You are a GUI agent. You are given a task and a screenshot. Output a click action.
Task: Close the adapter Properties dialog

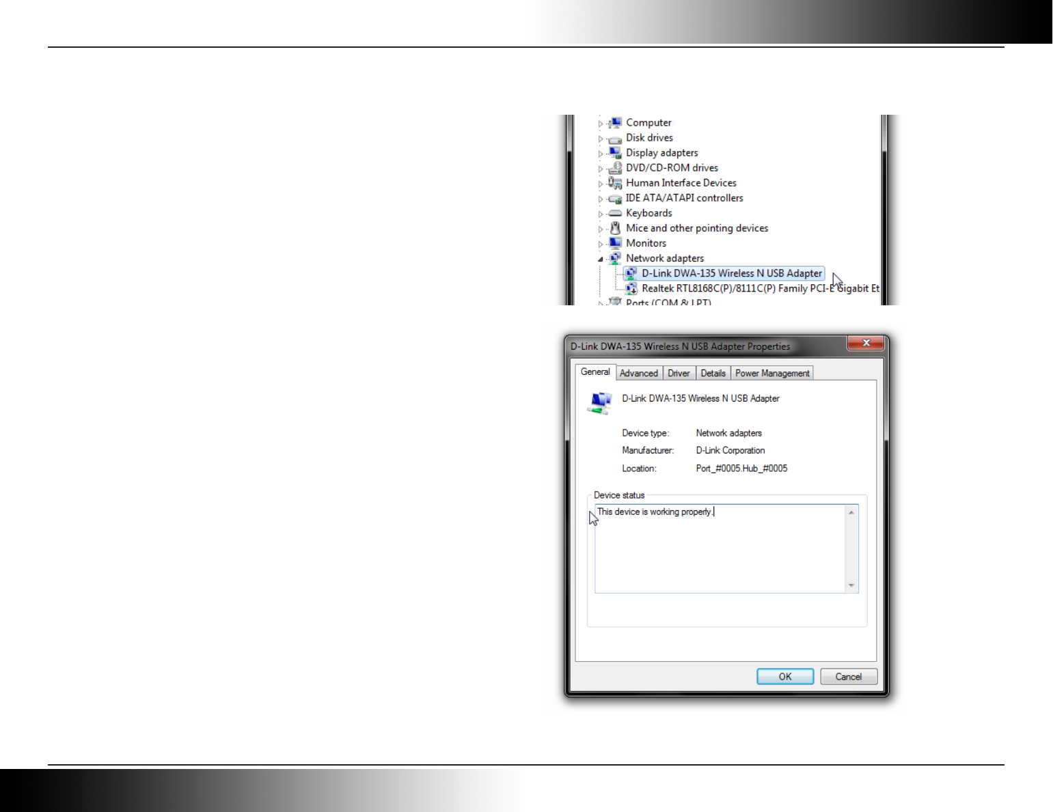coord(866,343)
